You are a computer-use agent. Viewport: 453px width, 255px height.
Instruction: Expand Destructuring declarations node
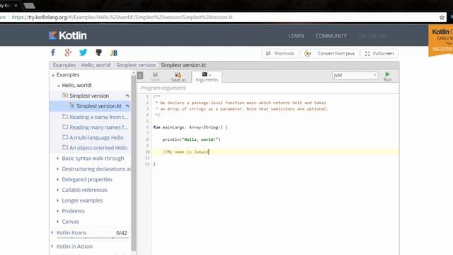tap(57, 169)
